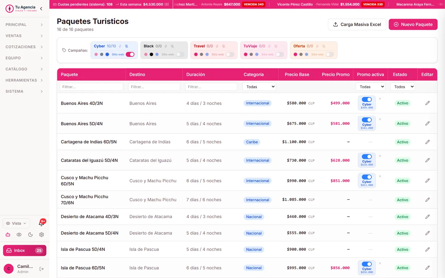The height and width of the screenshot is (278, 445).
Task: Open the notifications bell with 9+ badge
Action: 42,223
